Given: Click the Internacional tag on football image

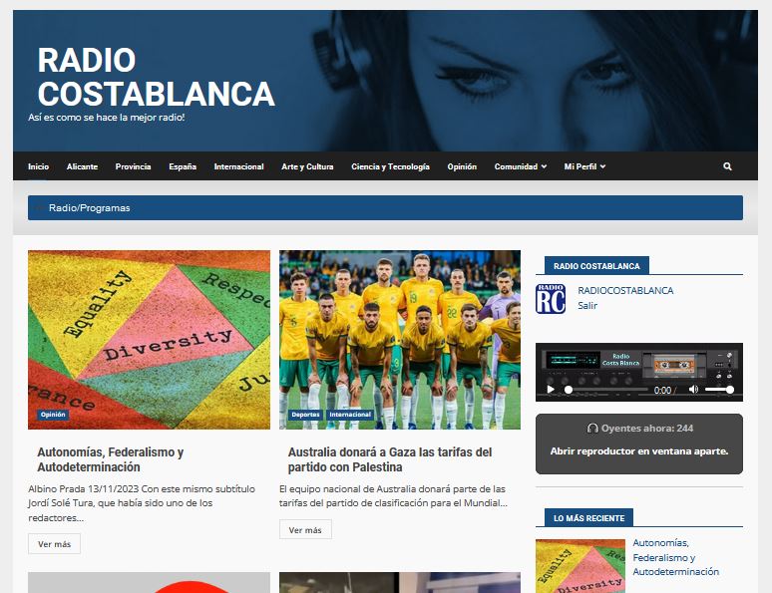Looking at the screenshot, I should tap(350, 415).
